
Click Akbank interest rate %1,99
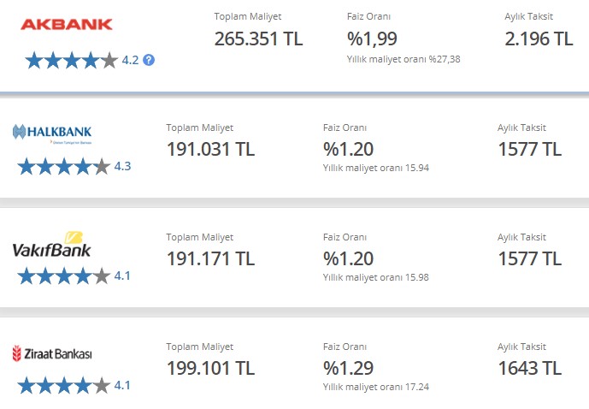click(x=372, y=39)
